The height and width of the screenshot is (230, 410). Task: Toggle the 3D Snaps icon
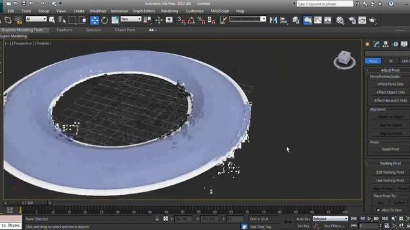(181, 20)
